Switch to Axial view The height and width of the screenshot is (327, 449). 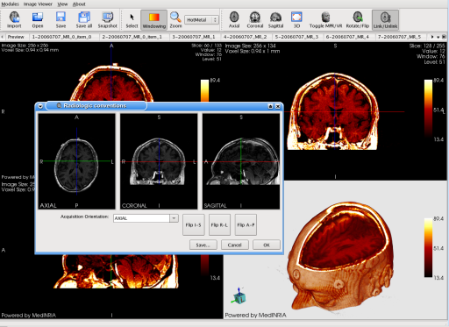(234, 19)
